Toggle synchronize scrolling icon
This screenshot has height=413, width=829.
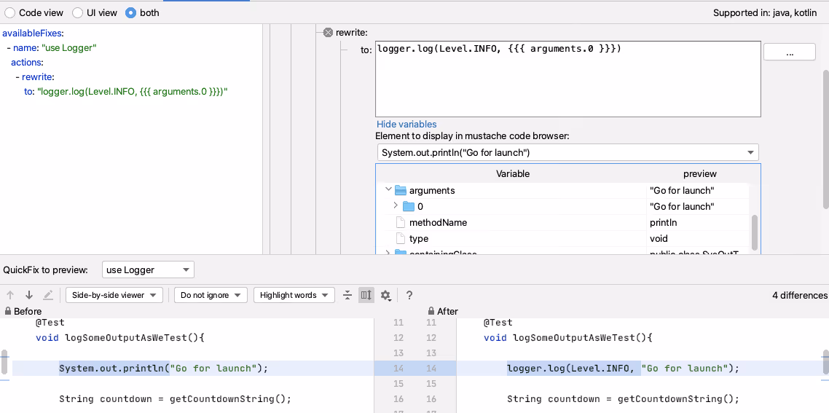(x=366, y=295)
